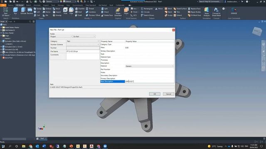
Task: Expand the Solid Bodies node
Action: (x=1, y=30)
